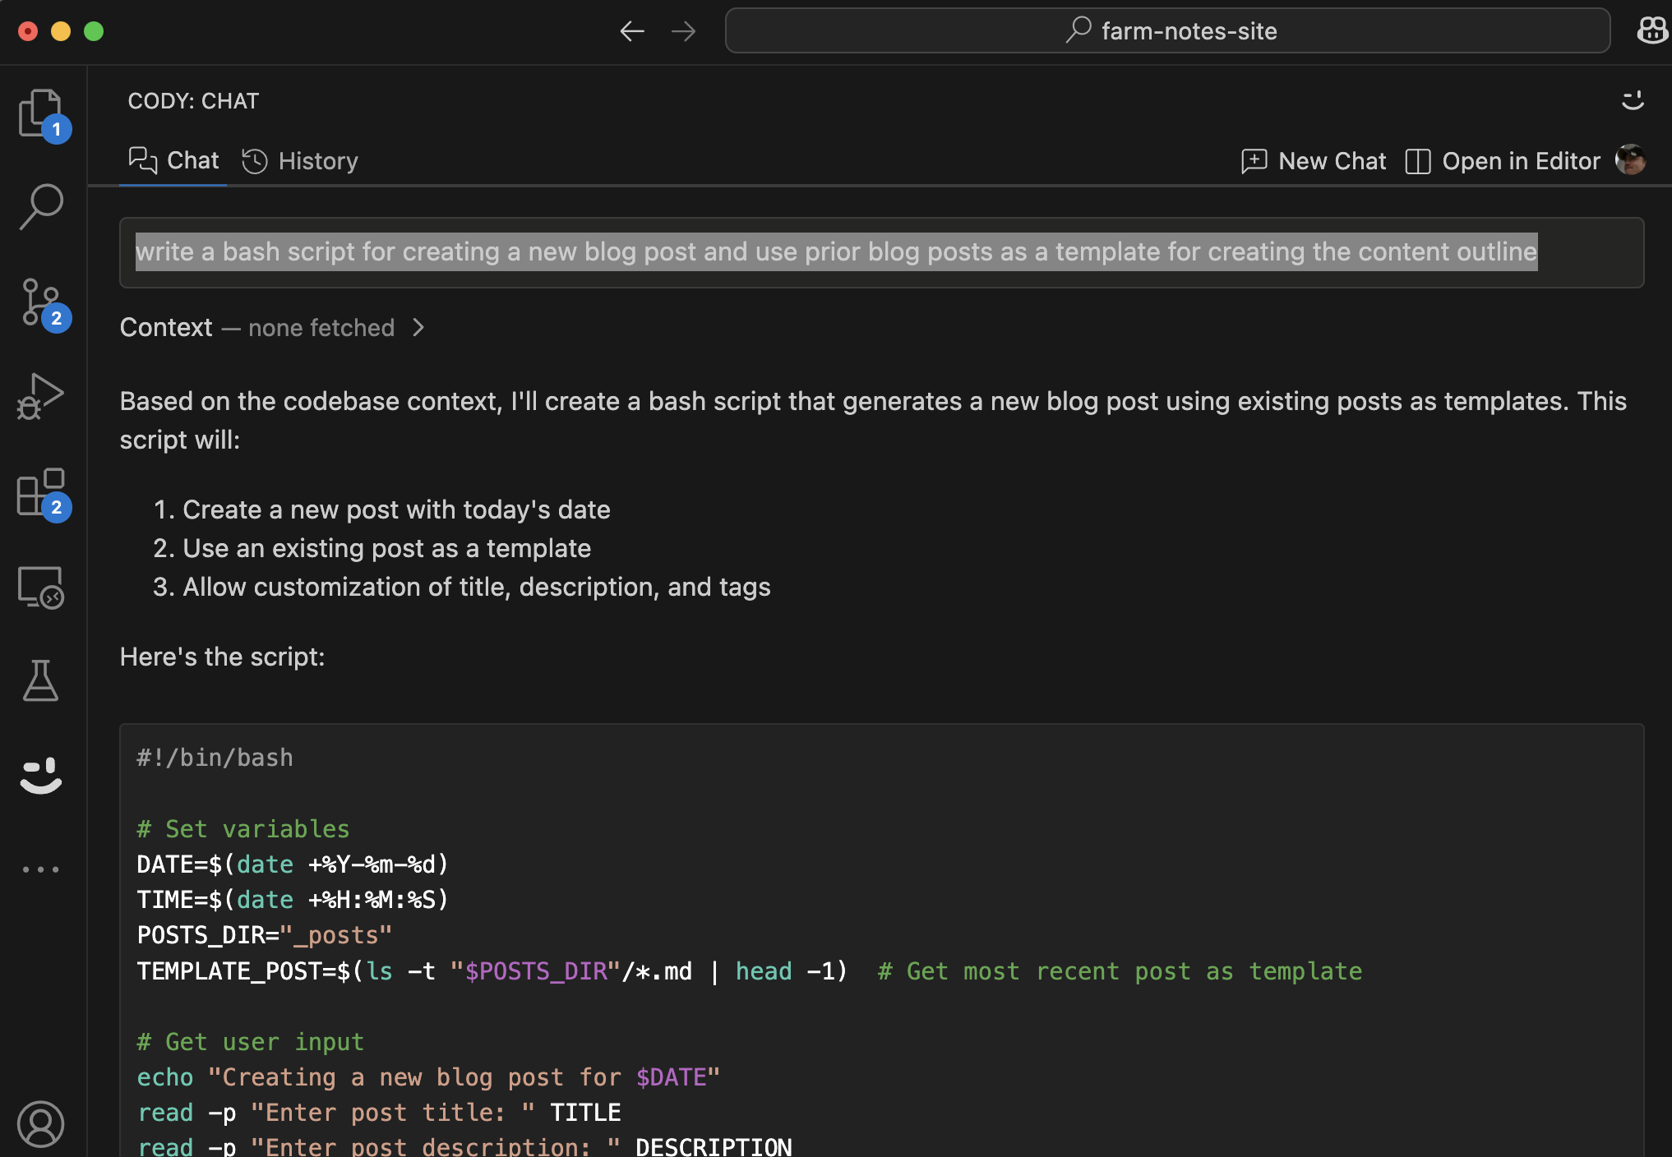The height and width of the screenshot is (1157, 1672).
Task: Open the Remote Explorer view
Action: point(41,587)
